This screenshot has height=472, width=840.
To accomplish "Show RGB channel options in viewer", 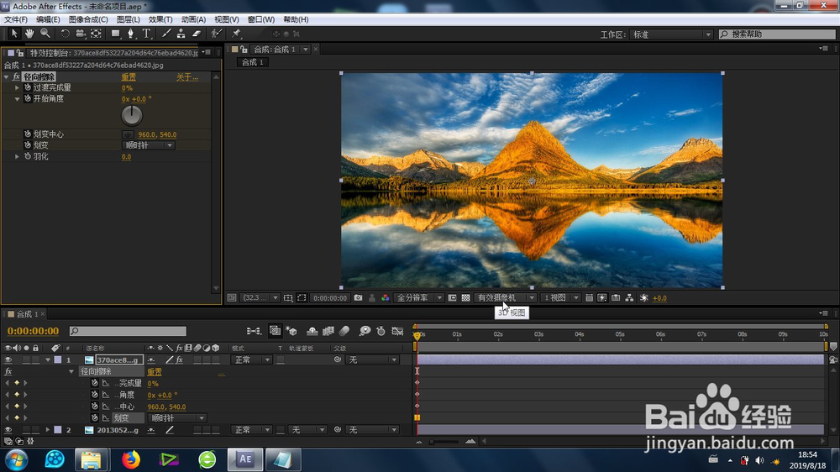I will pyautogui.click(x=386, y=298).
